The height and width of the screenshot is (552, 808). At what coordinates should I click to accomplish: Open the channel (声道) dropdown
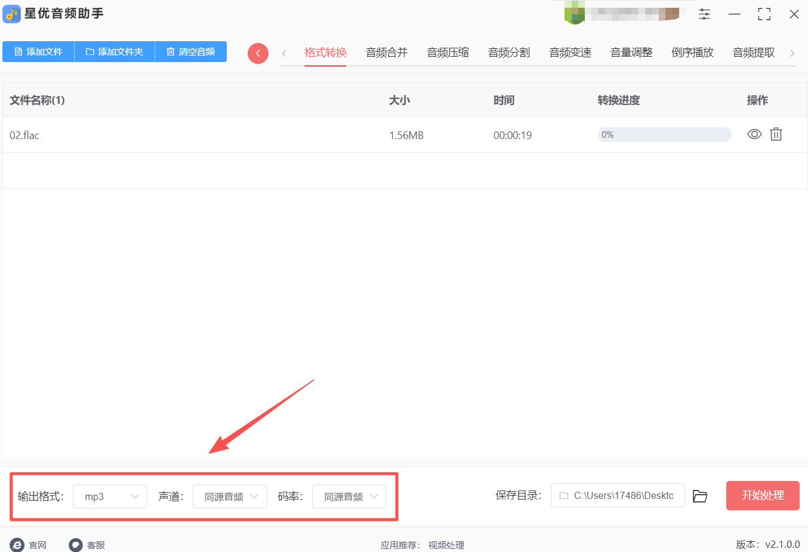coord(230,497)
